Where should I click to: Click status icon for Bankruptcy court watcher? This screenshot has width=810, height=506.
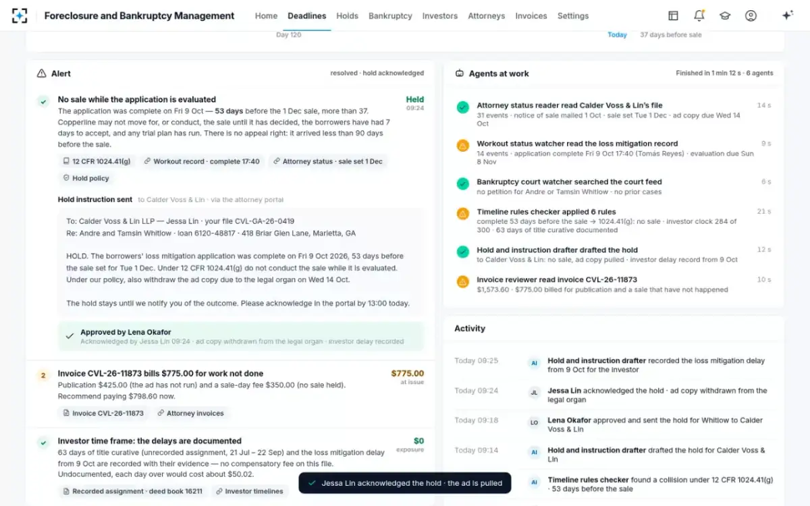click(x=462, y=184)
